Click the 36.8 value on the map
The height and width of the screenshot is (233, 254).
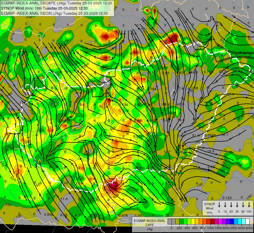181,120
